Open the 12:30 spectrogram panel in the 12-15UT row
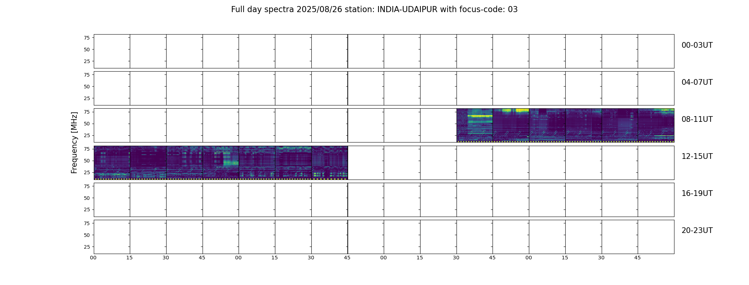This screenshot has height=285, width=749. click(184, 162)
